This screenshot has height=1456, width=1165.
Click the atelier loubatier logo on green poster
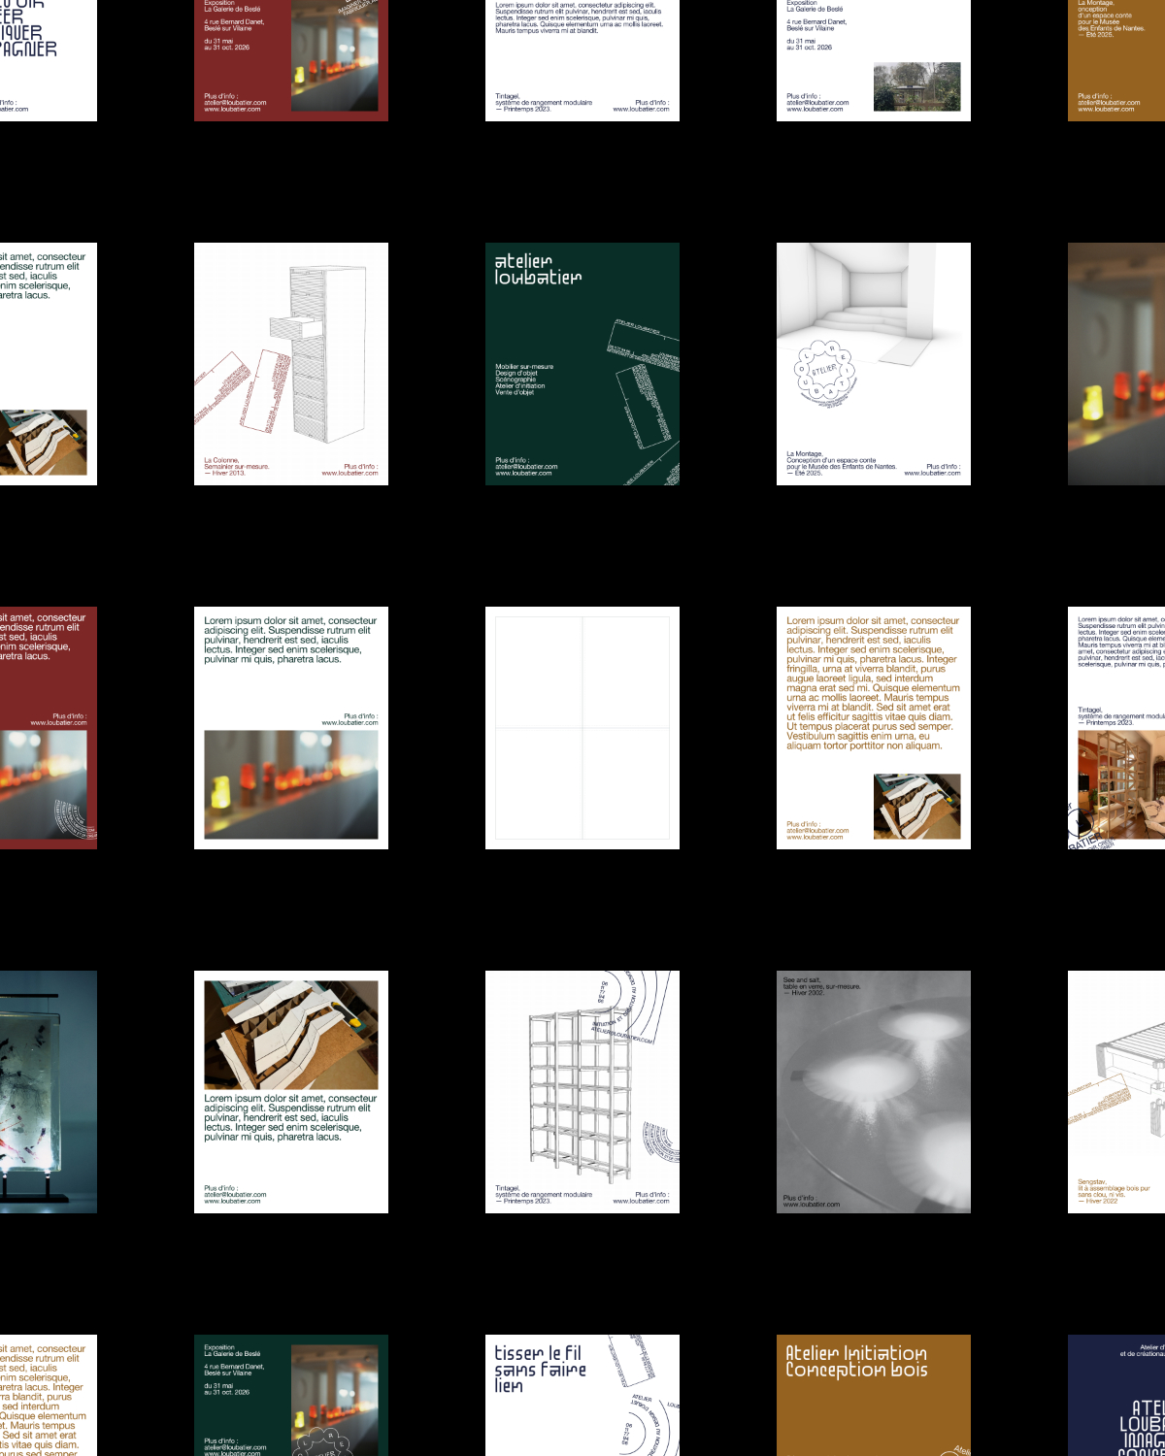coord(538,269)
